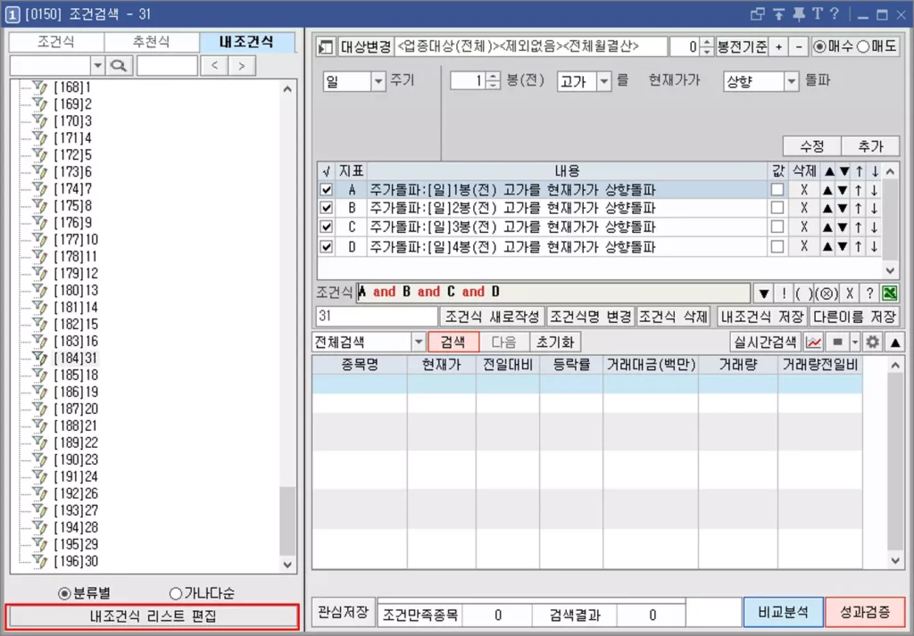This screenshot has width=914, height=636.
Task: Click the black up triangle collapse button
Action: (894, 343)
